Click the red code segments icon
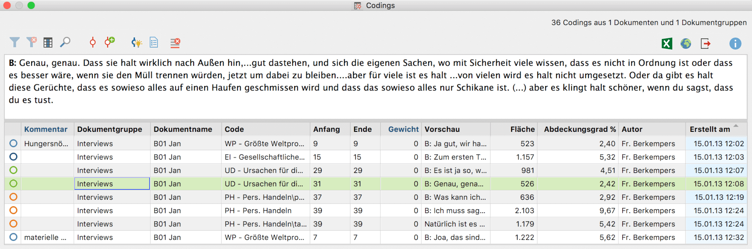752x249 pixels. pyautogui.click(x=92, y=42)
